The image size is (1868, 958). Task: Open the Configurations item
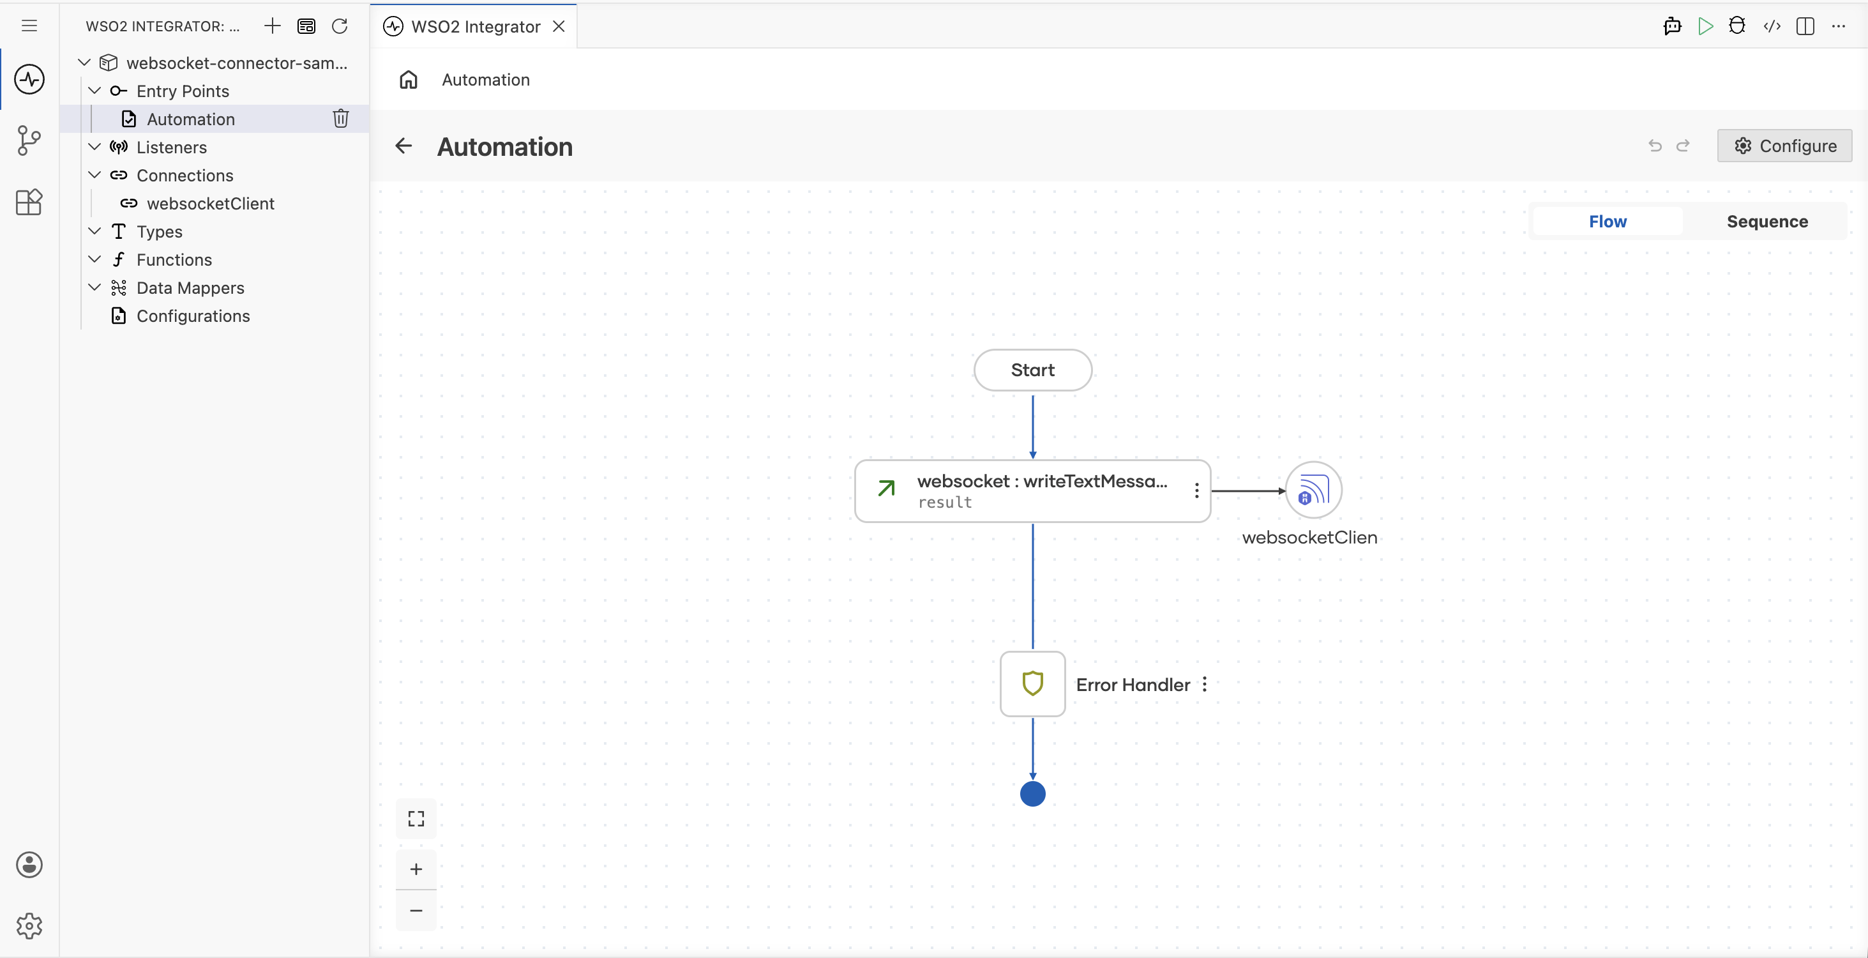pyautogui.click(x=193, y=316)
